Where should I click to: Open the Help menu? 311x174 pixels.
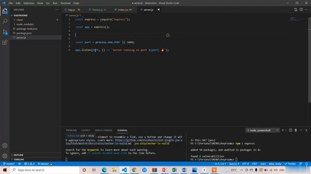76,3
